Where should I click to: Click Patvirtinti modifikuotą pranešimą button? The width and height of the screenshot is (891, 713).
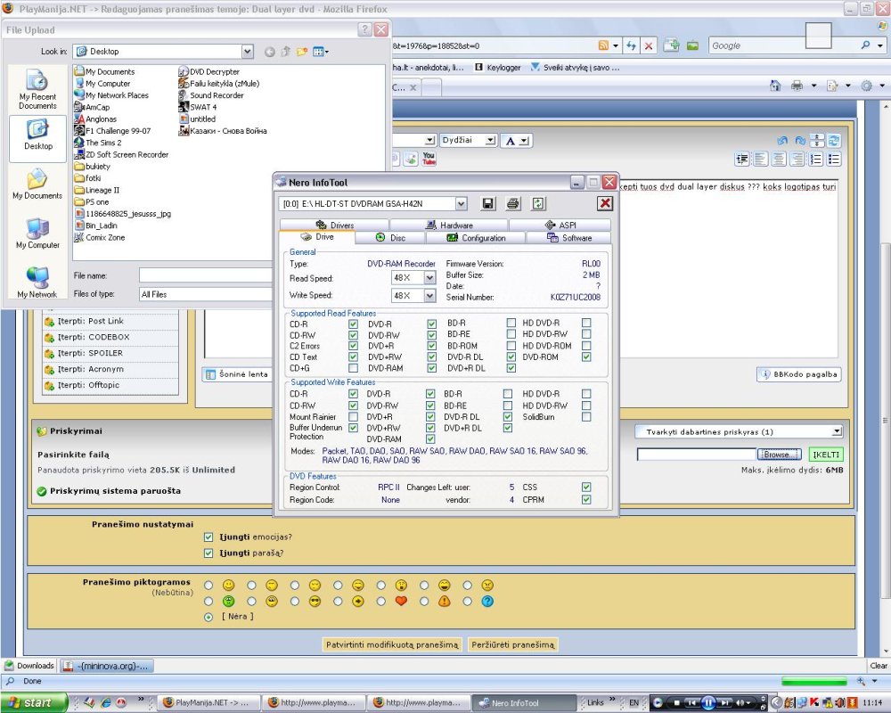tap(392, 644)
